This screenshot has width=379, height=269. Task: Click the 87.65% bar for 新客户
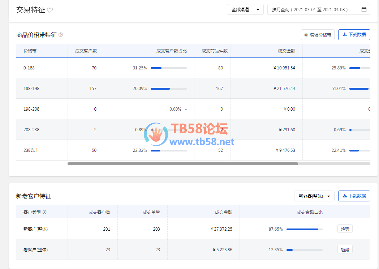pyautogui.click(x=304, y=229)
